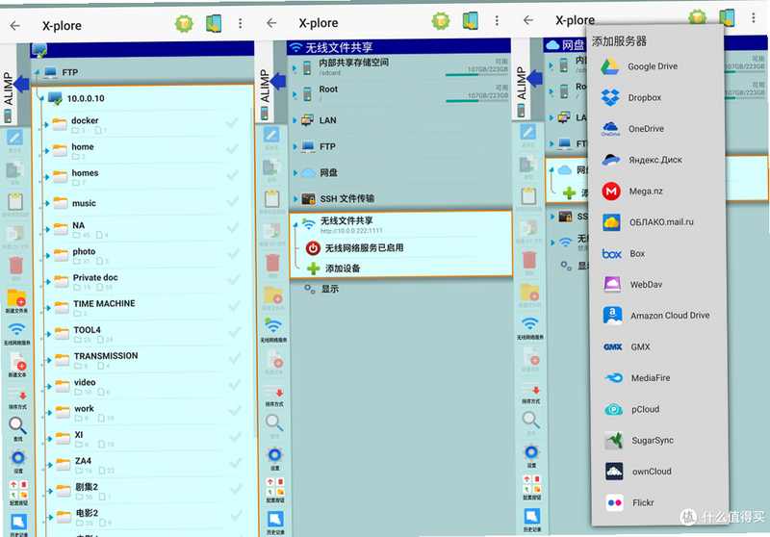Viewport: 770px width, 537px height.
Task: Open the TOOL4 folder
Action: [145, 334]
